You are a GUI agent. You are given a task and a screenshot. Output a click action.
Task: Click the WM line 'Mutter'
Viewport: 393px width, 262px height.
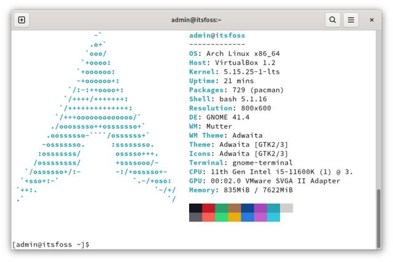[211, 126]
